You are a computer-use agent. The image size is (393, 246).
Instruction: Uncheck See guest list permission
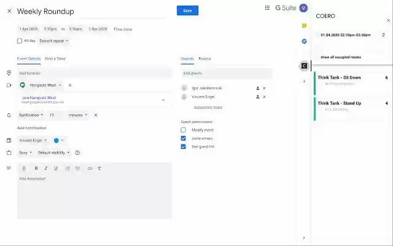(x=183, y=146)
